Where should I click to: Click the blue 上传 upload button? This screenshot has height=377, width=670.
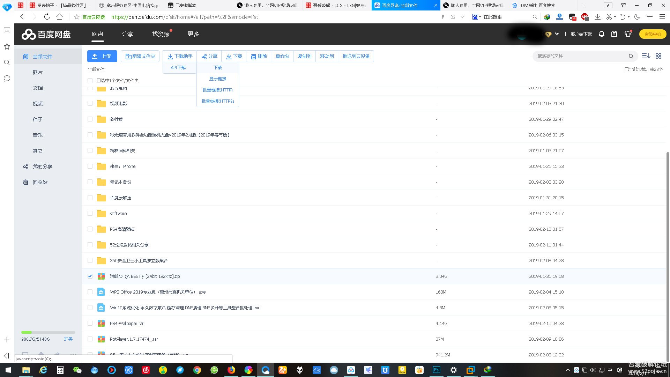pyautogui.click(x=102, y=56)
